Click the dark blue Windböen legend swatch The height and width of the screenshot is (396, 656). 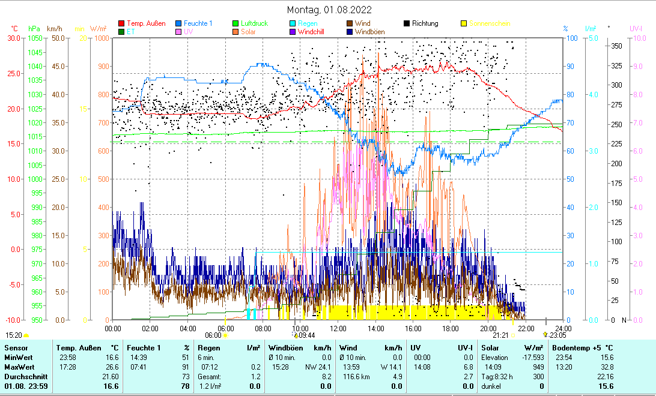click(x=350, y=32)
